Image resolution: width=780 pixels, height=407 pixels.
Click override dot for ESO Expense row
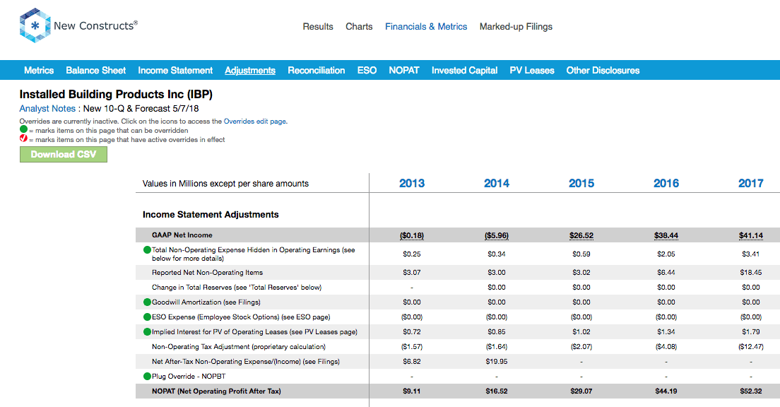tap(147, 317)
